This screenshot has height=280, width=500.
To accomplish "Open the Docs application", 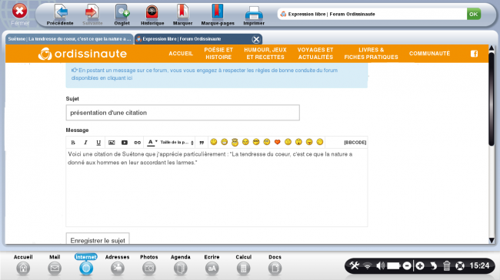I will click(x=275, y=265).
